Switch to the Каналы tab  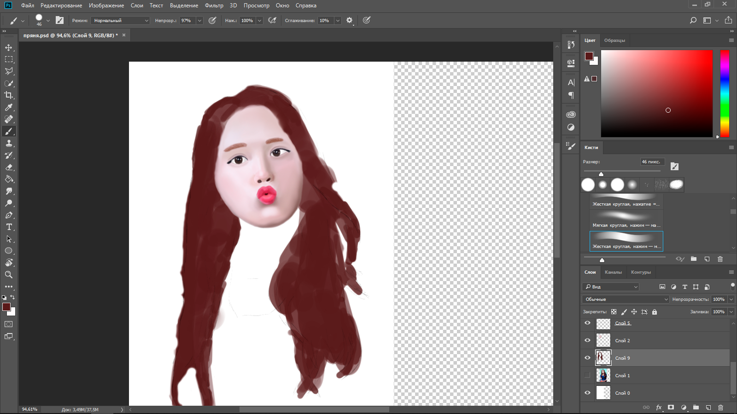(613, 272)
